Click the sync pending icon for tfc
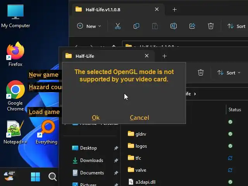This screenshot has height=186, width=248. pos(230,158)
